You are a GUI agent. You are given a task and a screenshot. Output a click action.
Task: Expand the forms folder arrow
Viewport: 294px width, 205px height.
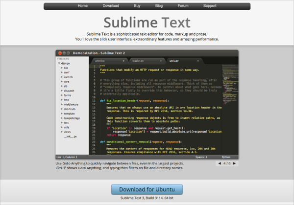click(x=62, y=95)
